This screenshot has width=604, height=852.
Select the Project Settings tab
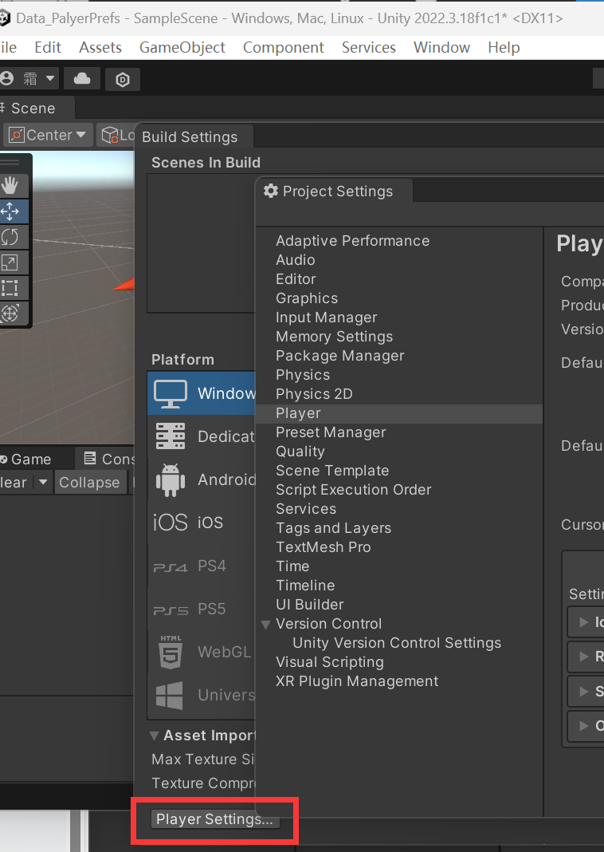tap(333, 191)
